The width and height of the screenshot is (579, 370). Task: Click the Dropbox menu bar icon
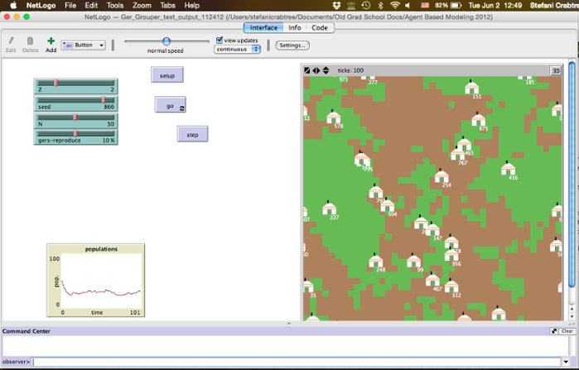(336, 5)
